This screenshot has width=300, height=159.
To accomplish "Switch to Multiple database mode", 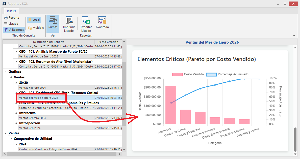I will point(36,28).
